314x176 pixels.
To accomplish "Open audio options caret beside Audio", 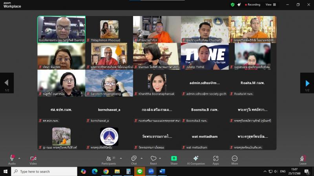I will (19, 158).
